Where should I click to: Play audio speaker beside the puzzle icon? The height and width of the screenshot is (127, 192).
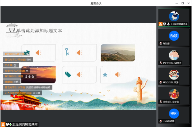38,53
